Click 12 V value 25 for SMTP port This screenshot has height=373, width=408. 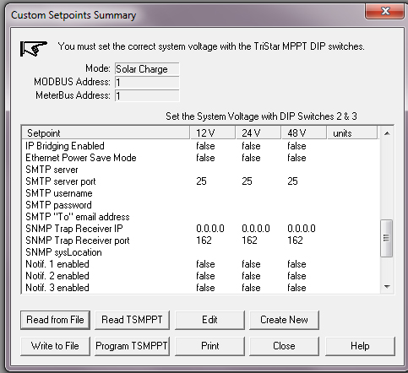[201, 181]
